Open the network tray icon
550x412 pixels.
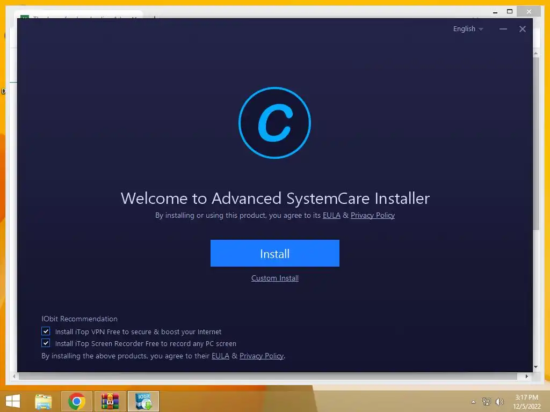[486, 401]
